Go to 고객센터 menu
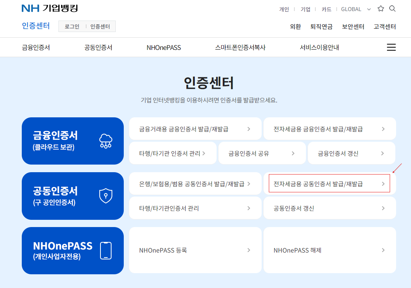Image resolution: width=411 pixels, height=288 pixels. tap(385, 27)
